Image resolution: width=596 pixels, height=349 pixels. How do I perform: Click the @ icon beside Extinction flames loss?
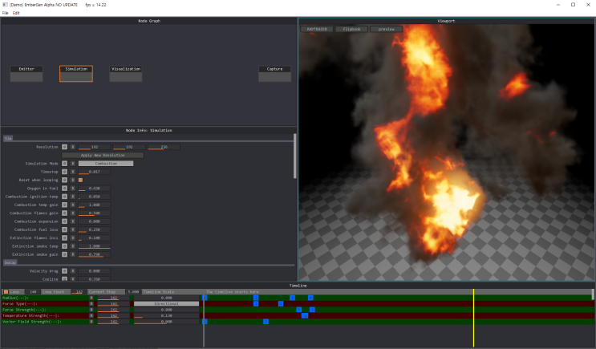pos(65,238)
